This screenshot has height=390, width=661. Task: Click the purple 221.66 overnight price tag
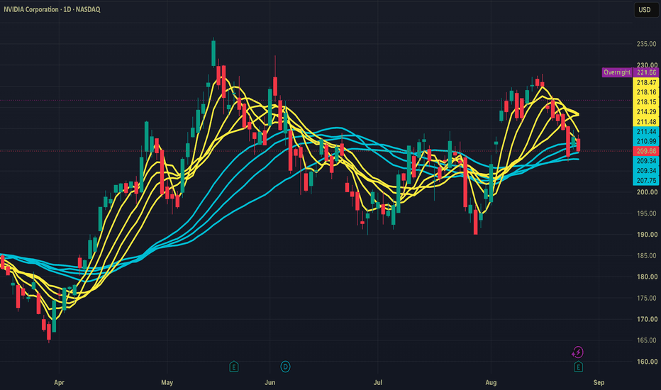coord(646,72)
